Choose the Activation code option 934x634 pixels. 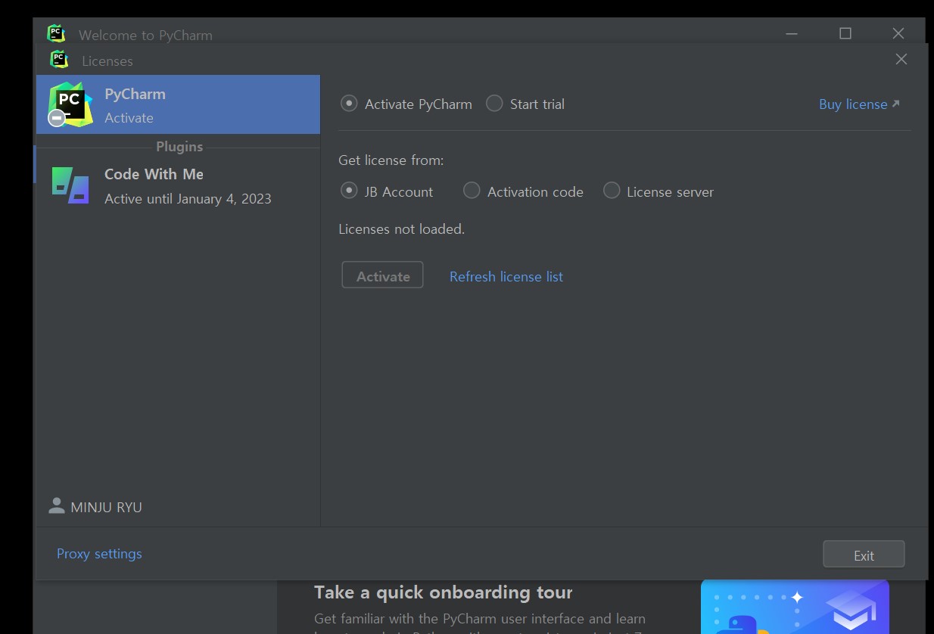(x=472, y=191)
